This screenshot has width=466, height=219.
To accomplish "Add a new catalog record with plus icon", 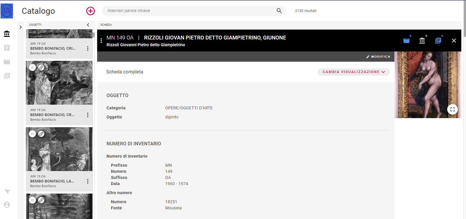I will (90, 11).
